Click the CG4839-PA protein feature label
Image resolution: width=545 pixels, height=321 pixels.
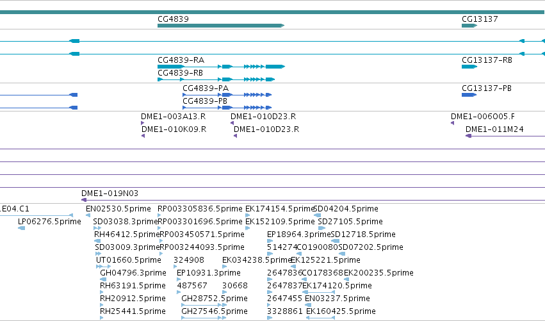coord(206,88)
